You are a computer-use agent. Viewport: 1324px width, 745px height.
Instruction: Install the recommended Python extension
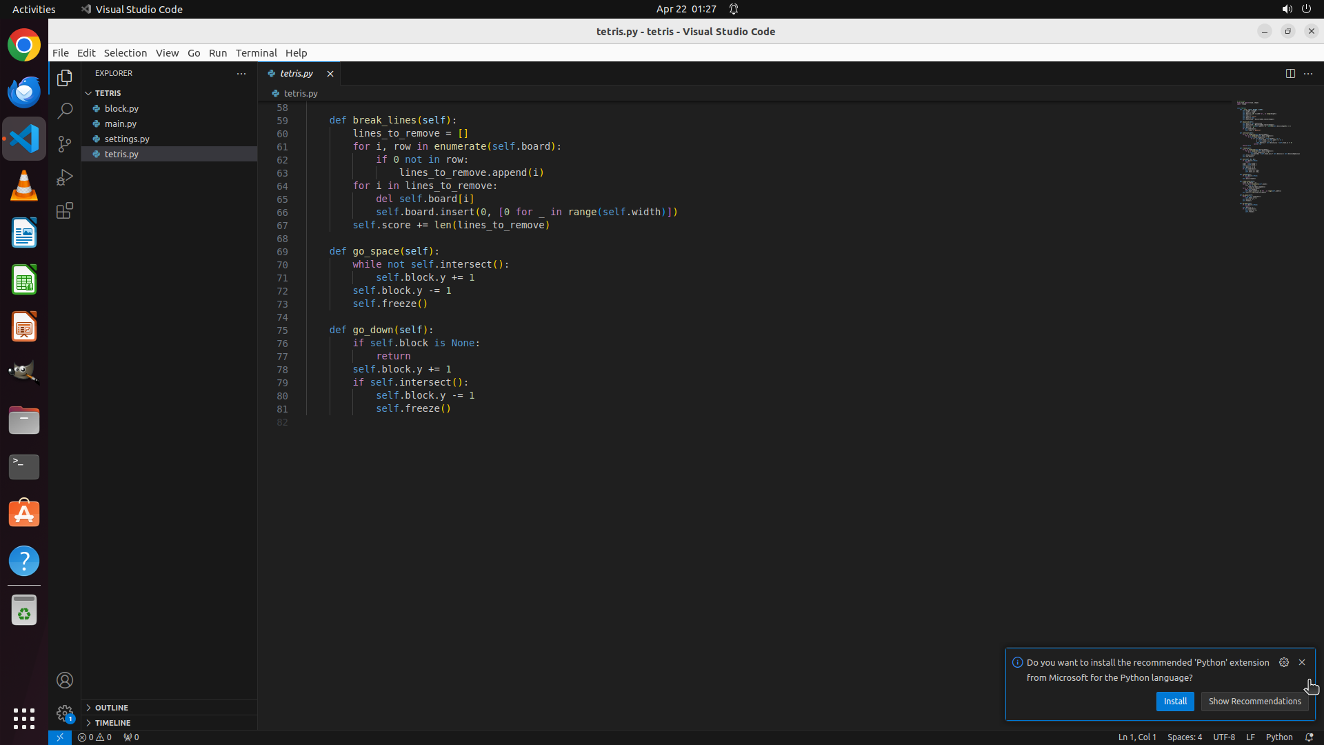click(x=1174, y=701)
